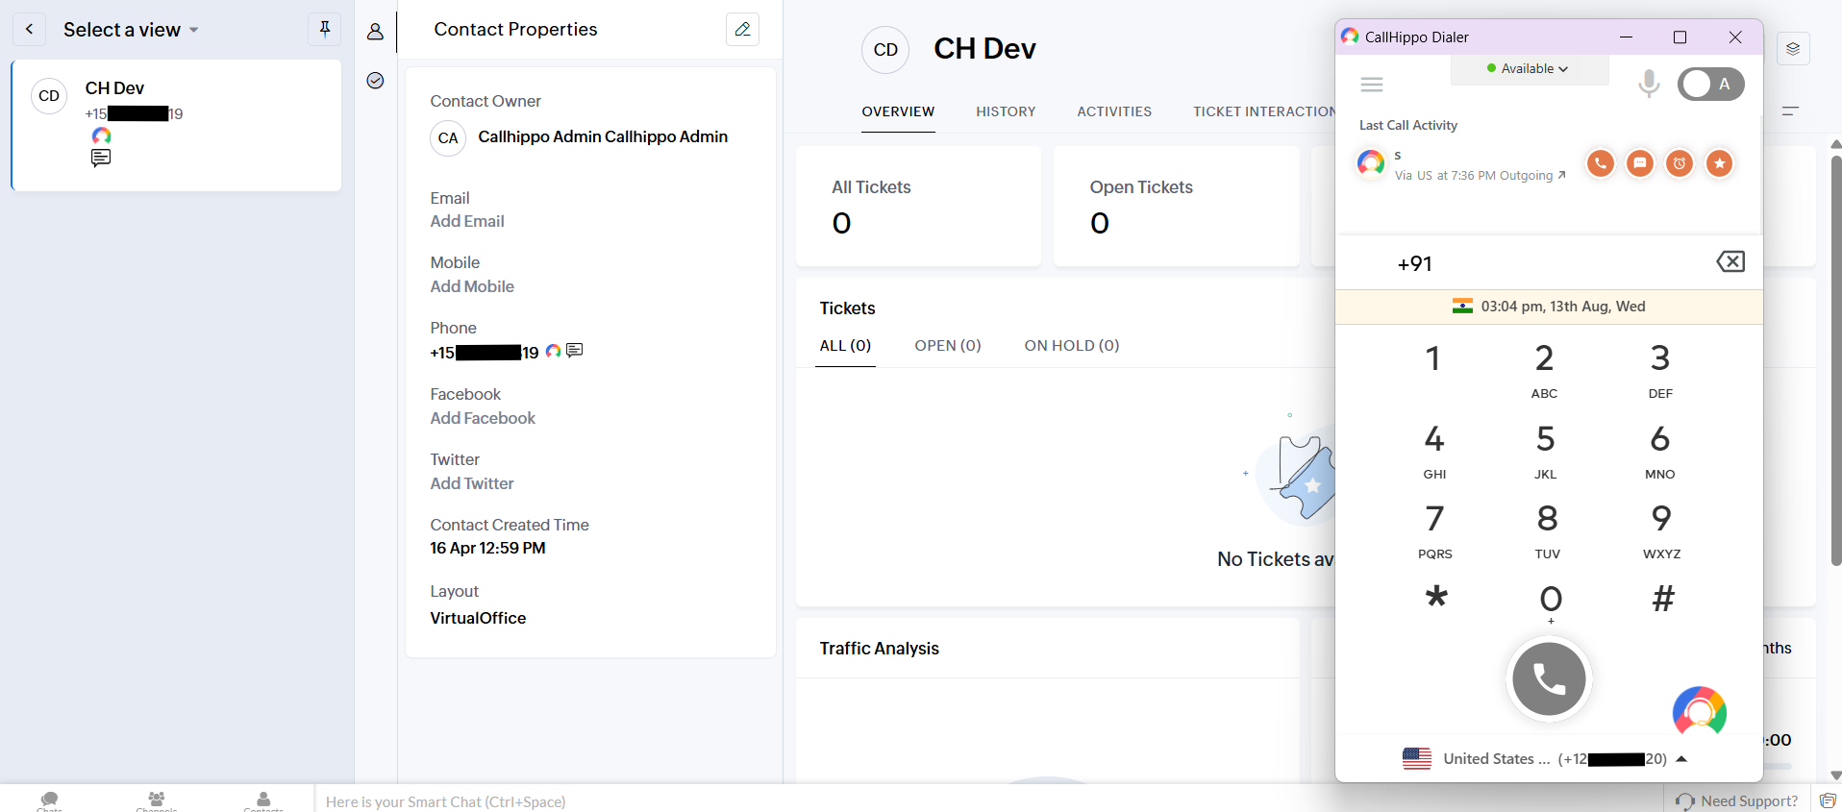
Task: Delete a digit with the backspace icon
Action: pos(1730,261)
